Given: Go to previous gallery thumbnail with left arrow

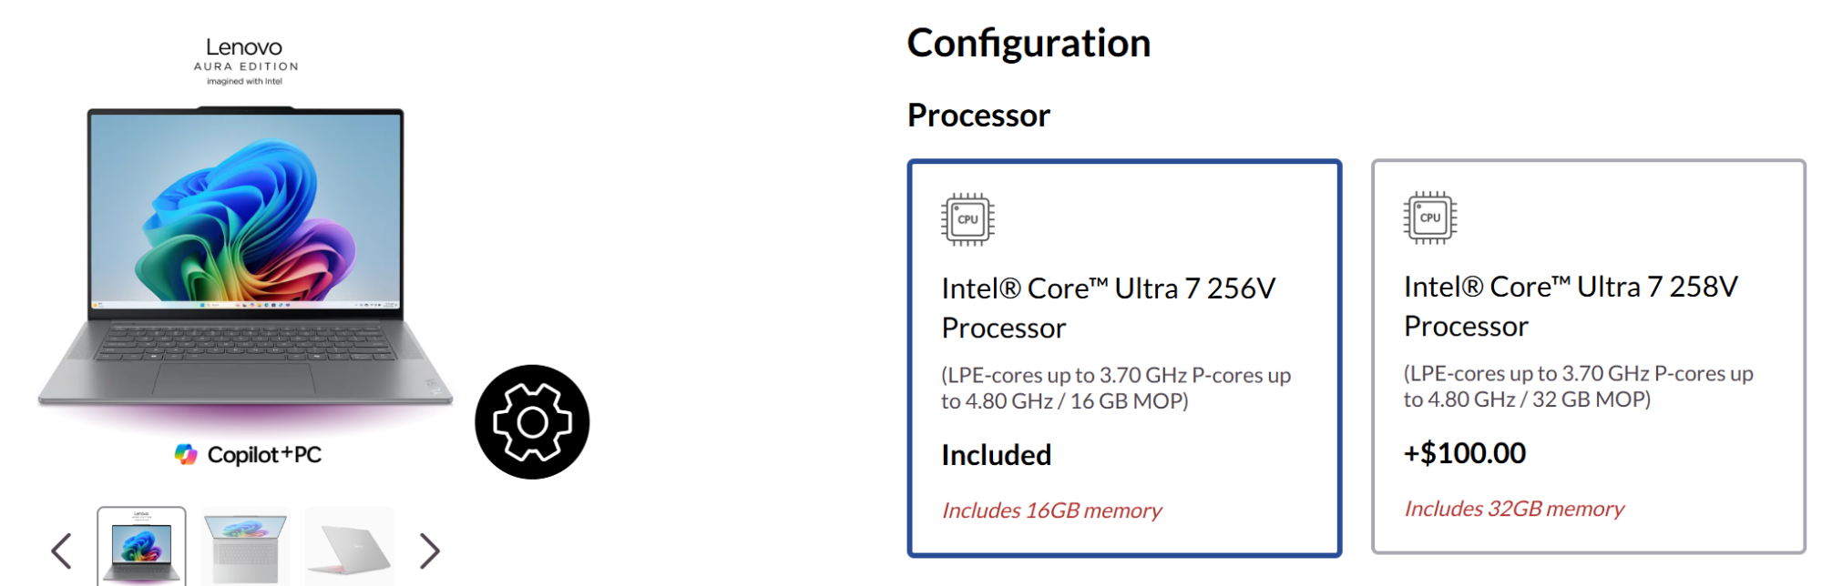Looking at the screenshot, I should point(61,551).
